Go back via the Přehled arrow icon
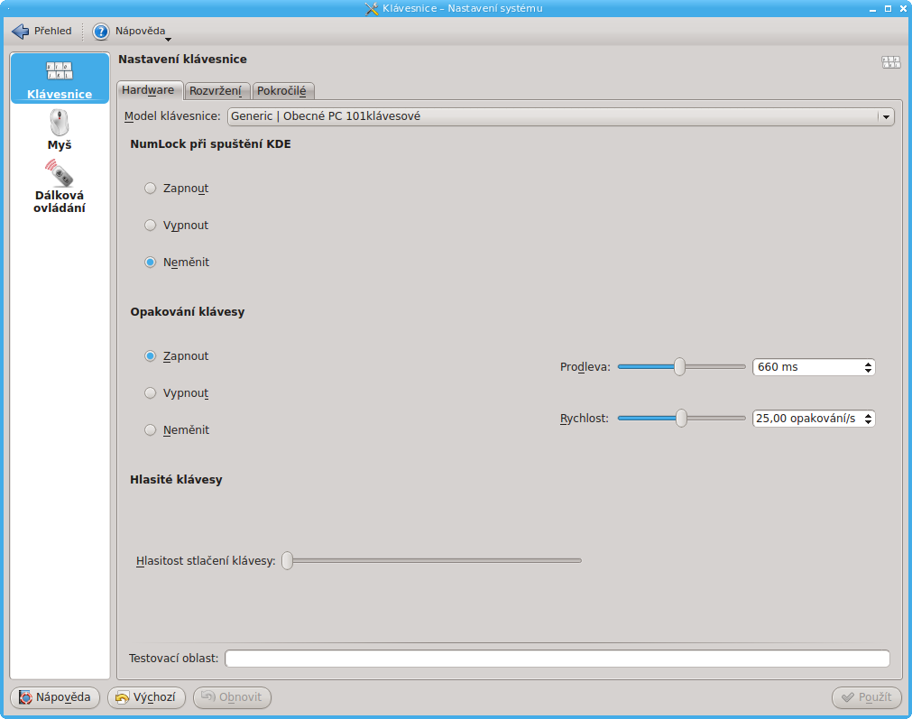This screenshot has width=912, height=719. (x=21, y=32)
